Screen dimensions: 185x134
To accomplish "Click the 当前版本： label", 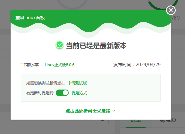I will [31, 65].
